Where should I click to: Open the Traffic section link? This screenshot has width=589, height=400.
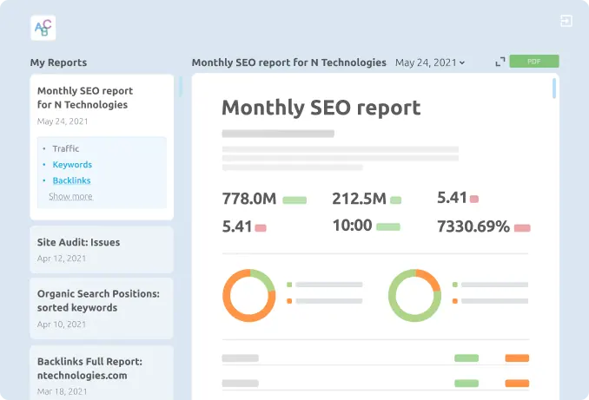pos(66,148)
